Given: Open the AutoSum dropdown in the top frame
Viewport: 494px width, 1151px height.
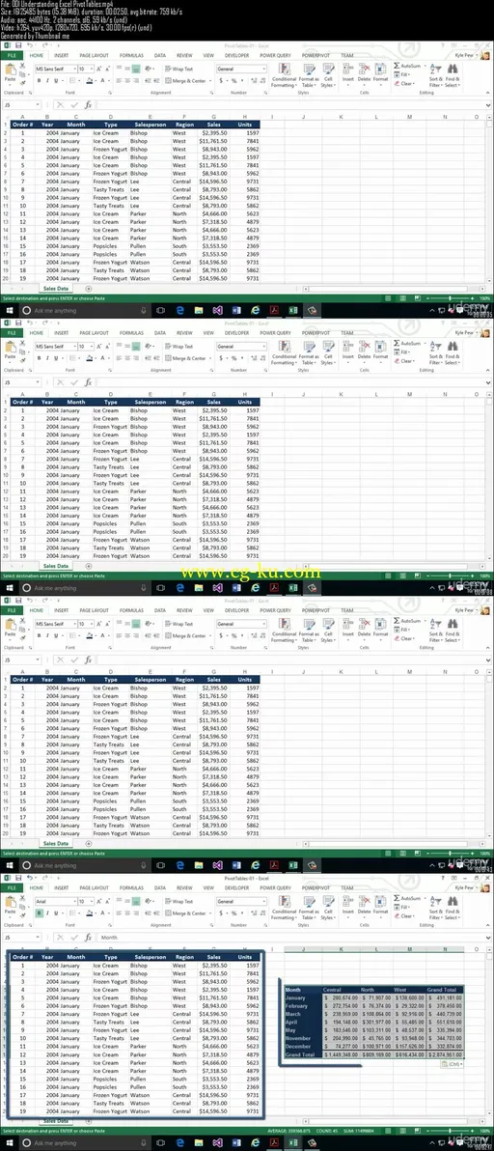Looking at the screenshot, I should click(424, 66).
